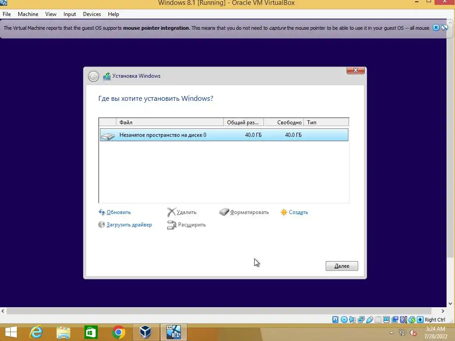The image size is (455, 341).
Task: Click the eraser icon beside Форматировать
Action: tap(224, 212)
